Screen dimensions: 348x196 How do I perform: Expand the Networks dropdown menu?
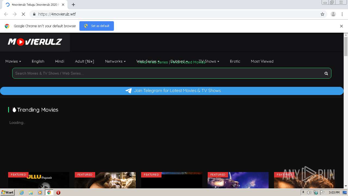click(x=115, y=61)
